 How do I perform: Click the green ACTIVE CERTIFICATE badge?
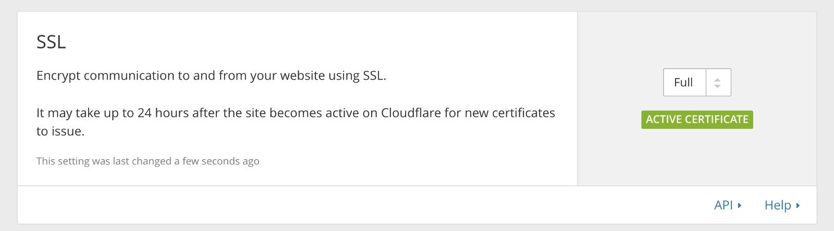click(x=697, y=120)
